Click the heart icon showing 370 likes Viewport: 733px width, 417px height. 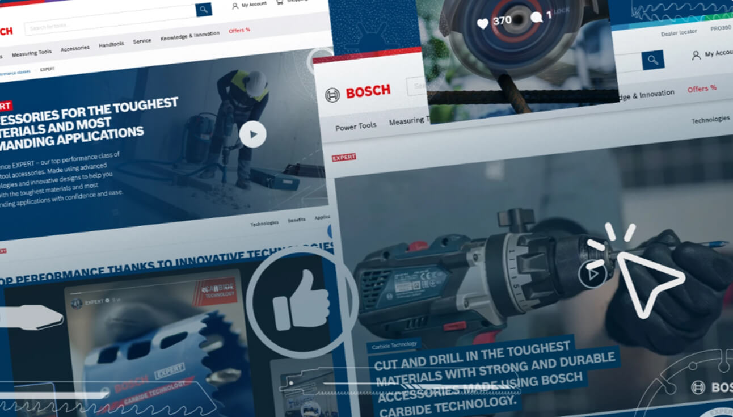(x=482, y=24)
